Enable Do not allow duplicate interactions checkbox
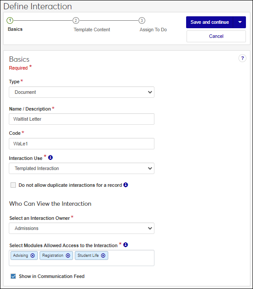This screenshot has width=253, height=289. pos(13,185)
